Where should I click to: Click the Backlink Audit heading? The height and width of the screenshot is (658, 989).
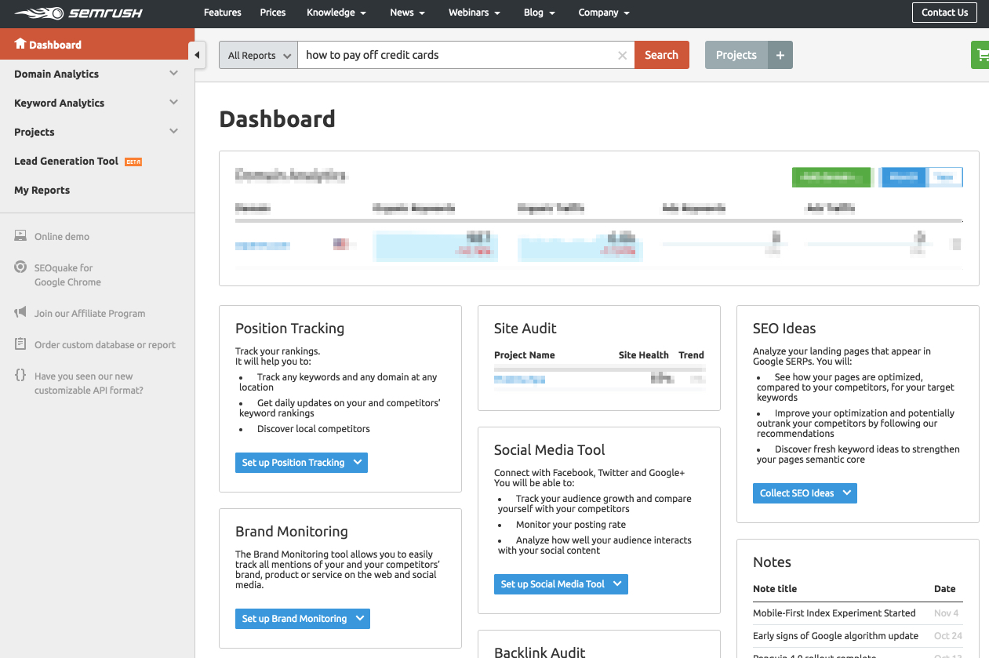pos(540,653)
